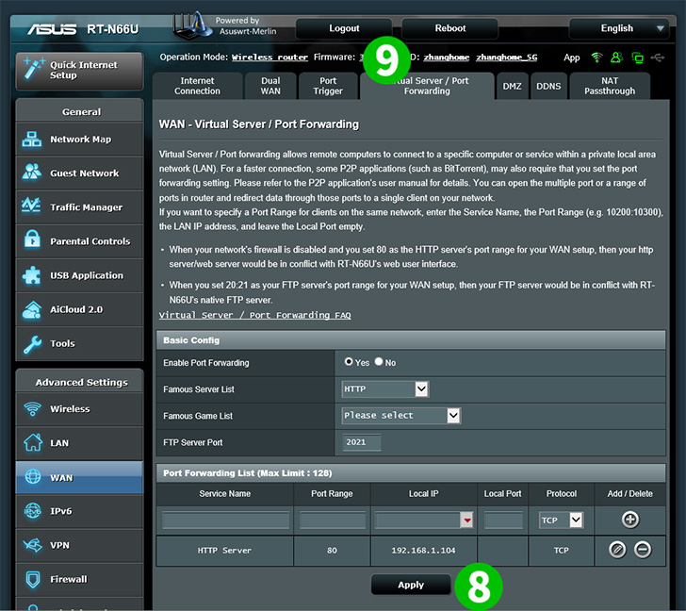Open IPv6 settings
This screenshot has height=611, width=686.
79,511
